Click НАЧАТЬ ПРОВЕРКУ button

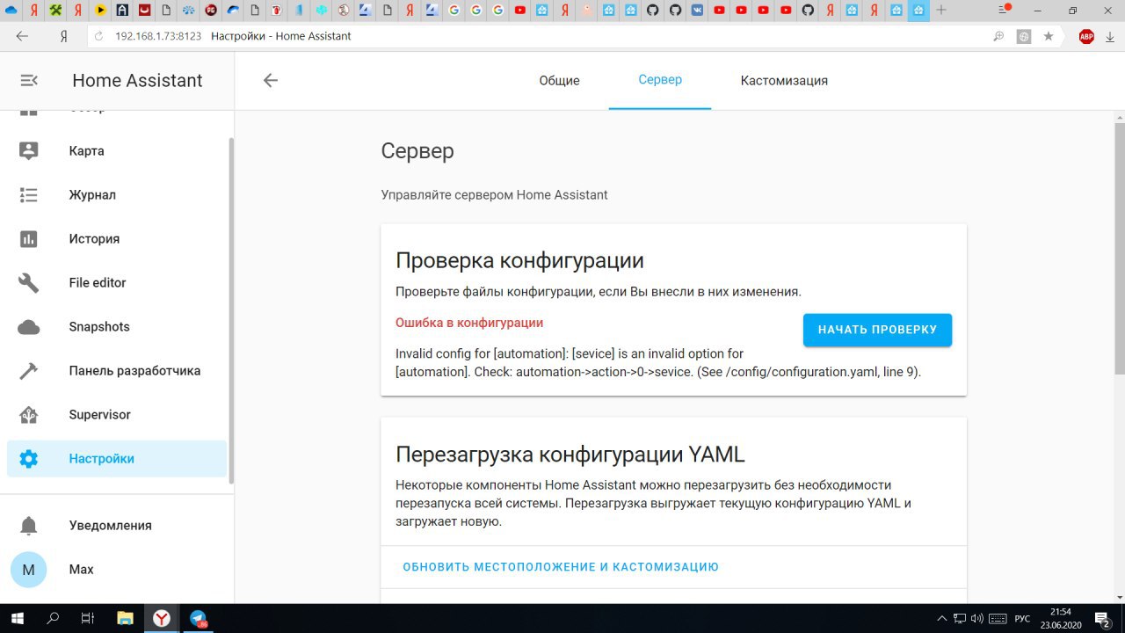[877, 330]
